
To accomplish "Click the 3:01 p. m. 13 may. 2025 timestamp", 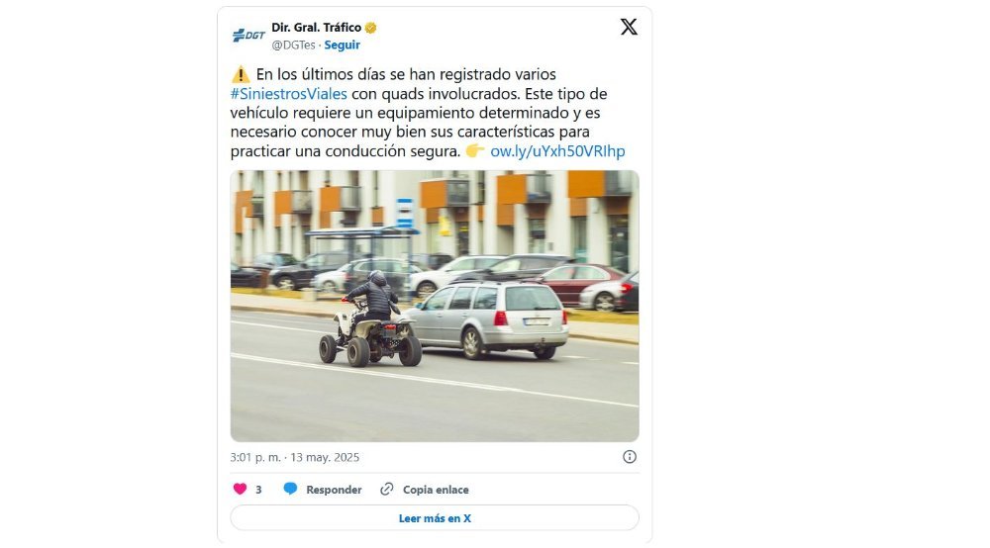I will point(295,457).
